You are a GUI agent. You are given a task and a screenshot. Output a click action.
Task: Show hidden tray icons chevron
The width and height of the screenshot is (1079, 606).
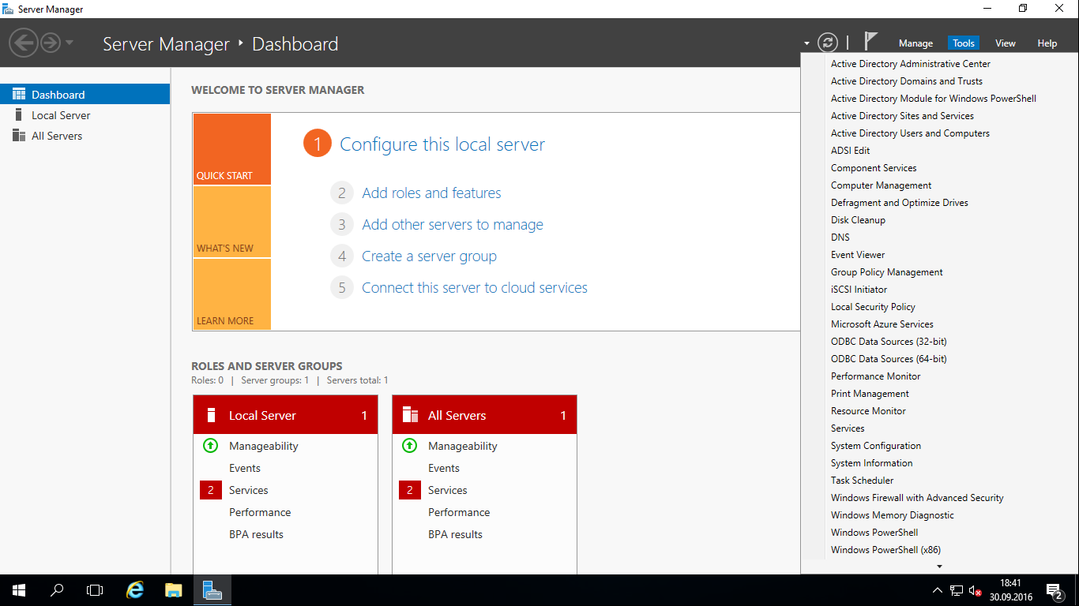click(x=938, y=590)
